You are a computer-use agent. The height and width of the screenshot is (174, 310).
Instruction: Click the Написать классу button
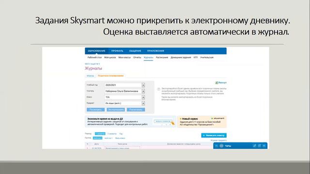(x=214, y=135)
